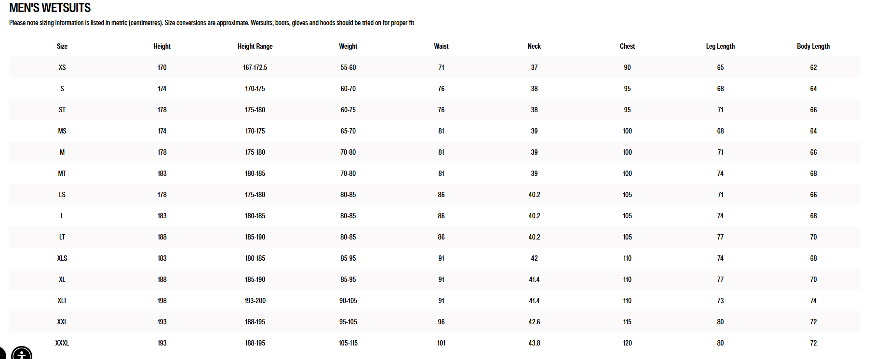Click the 167-172.5 height range cell
The width and height of the screenshot is (873, 359).
coord(255,67)
